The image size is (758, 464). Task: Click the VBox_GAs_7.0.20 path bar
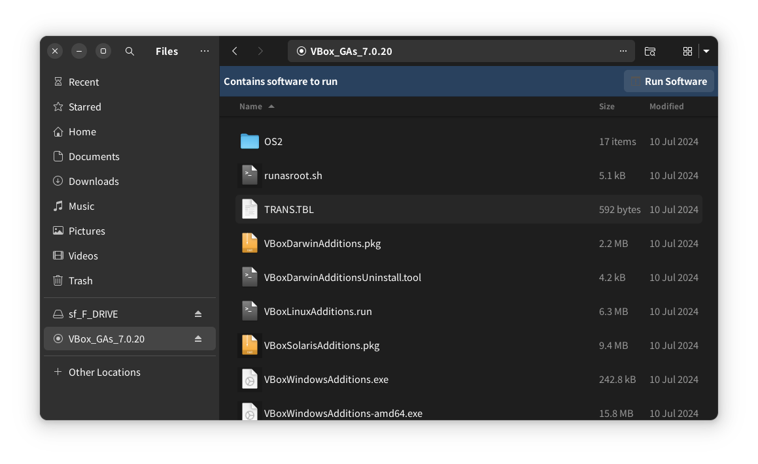coord(461,51)
